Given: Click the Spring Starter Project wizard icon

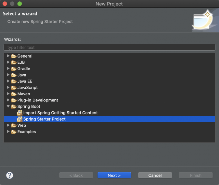Looking at the screenshot, I should pos(20,119).
